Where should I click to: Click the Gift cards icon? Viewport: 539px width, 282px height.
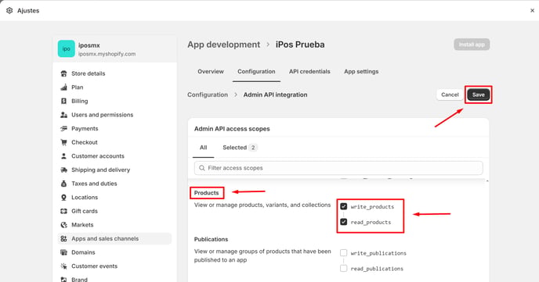63,211
